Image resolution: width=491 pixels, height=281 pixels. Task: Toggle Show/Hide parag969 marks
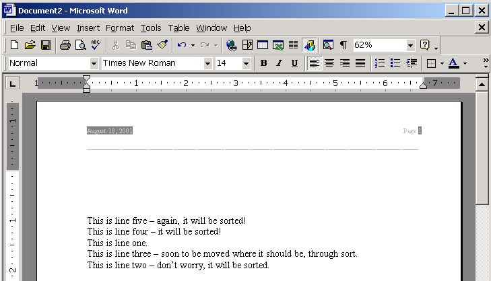(343, 45)
